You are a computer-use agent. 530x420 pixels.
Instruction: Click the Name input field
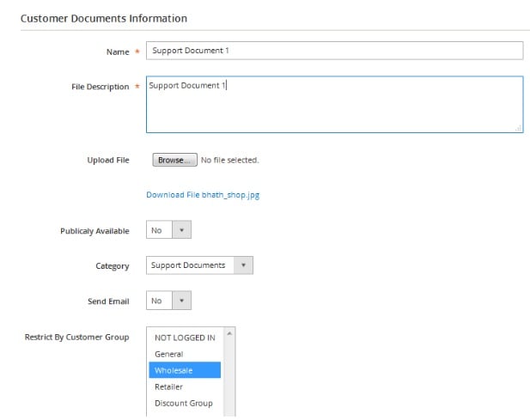335,51
